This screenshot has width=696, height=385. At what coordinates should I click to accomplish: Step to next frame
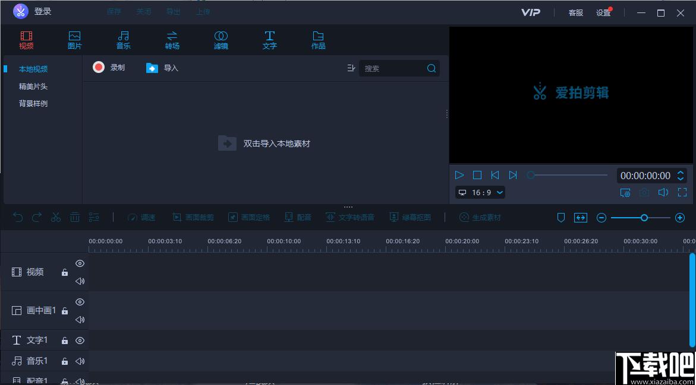pos(513,175)
